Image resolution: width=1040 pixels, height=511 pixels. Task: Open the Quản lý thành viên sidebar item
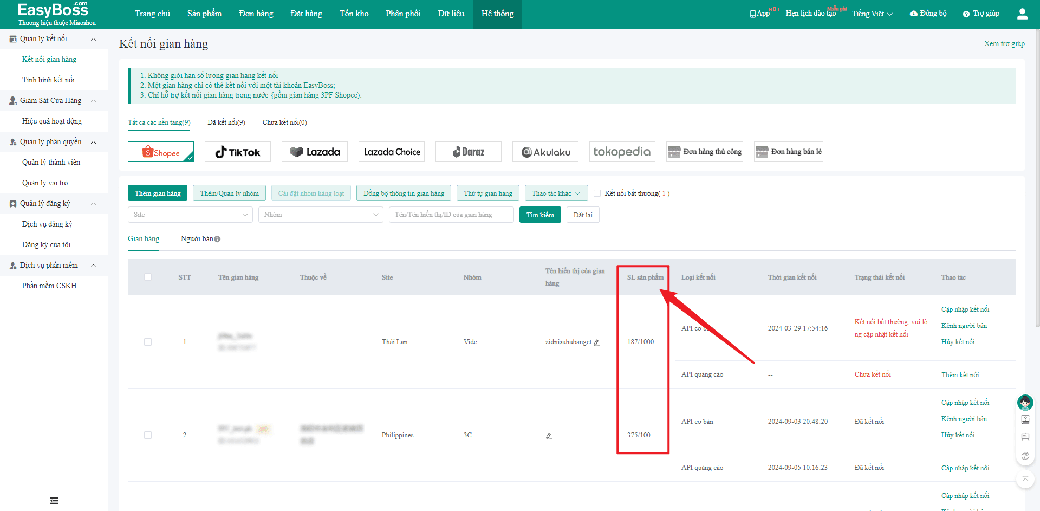click(51, 163)
